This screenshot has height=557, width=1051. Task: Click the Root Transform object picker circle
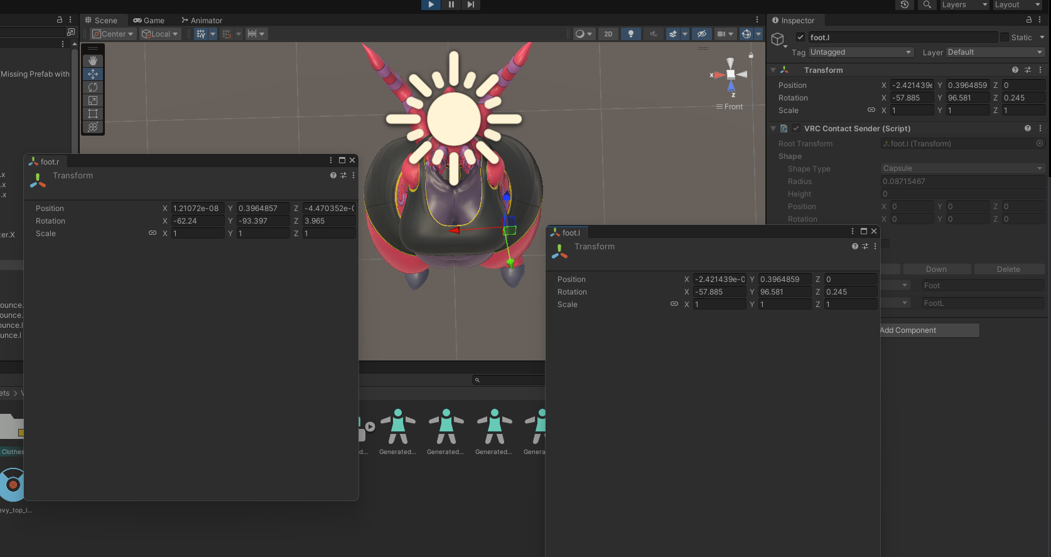tap(1040, 143)
